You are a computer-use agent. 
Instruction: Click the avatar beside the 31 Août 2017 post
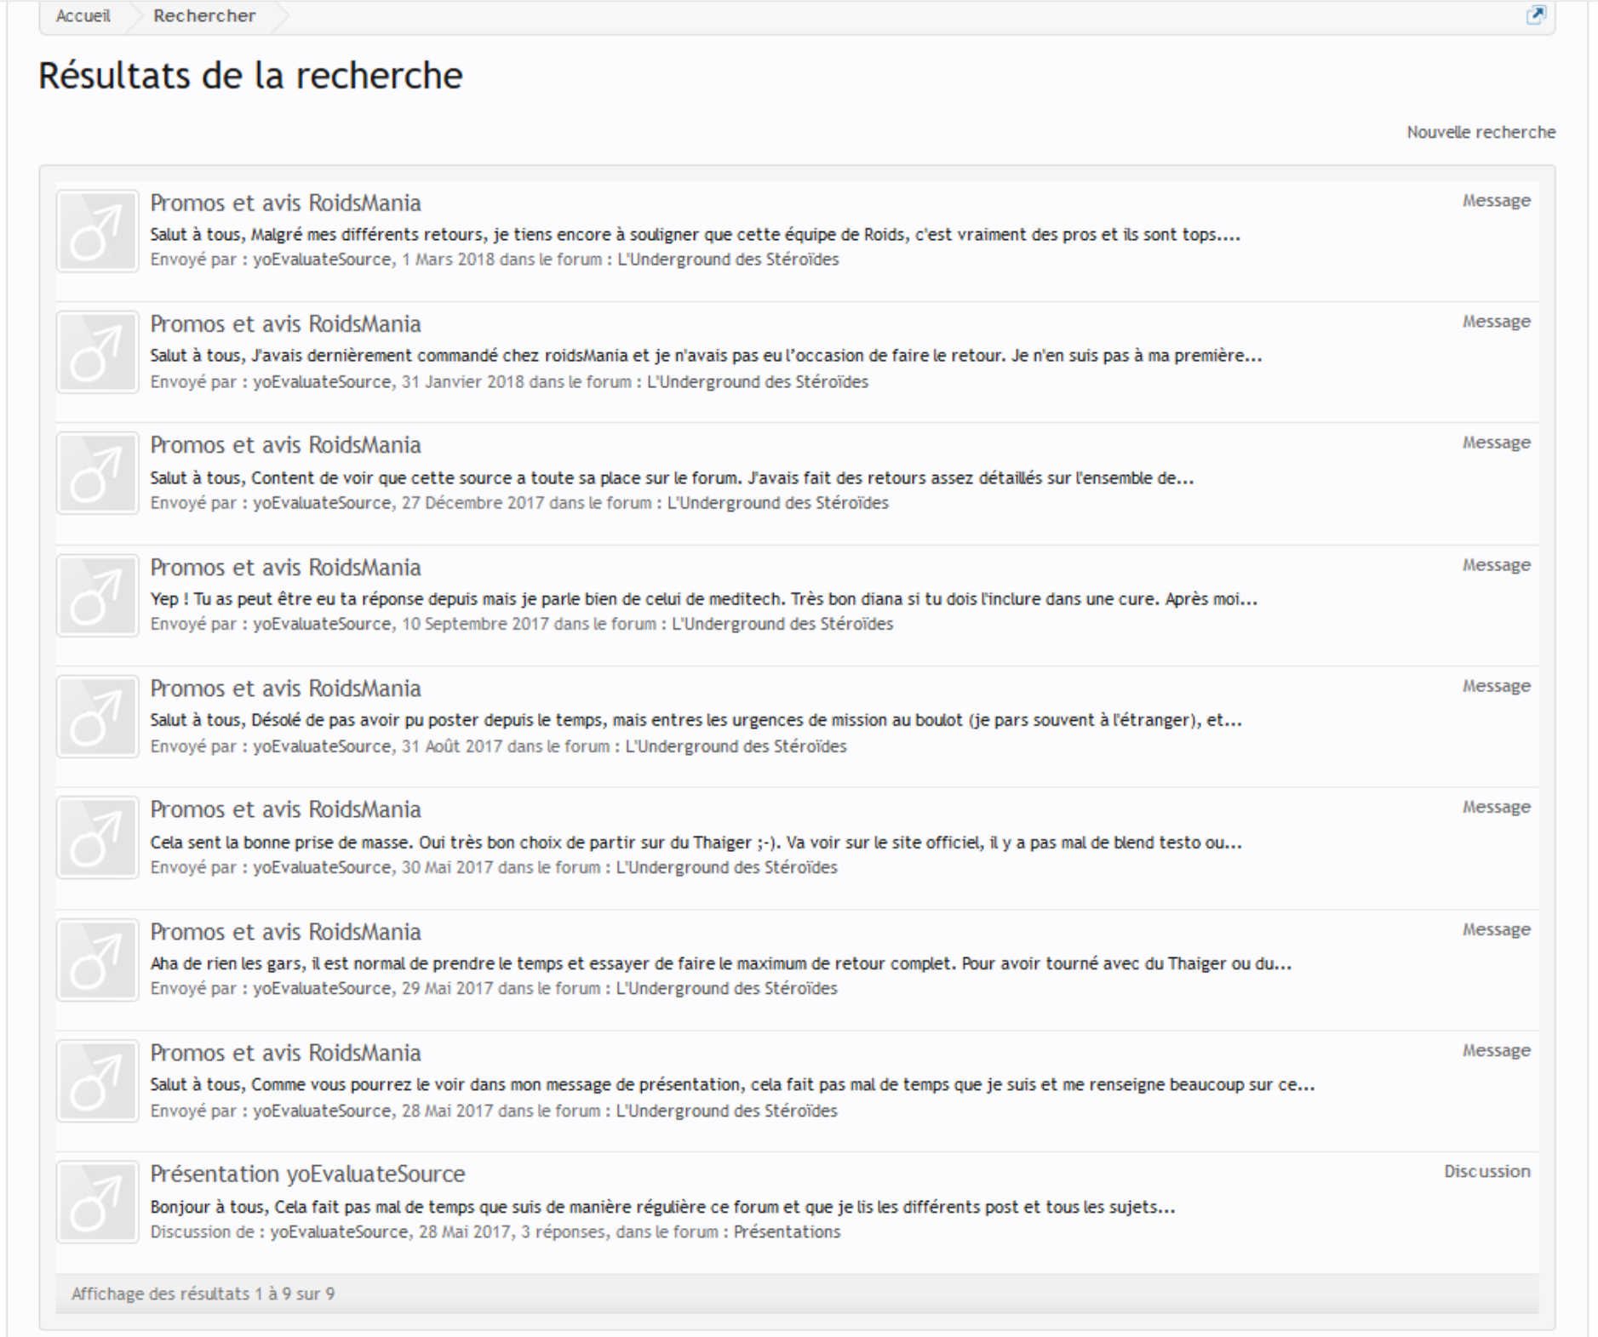(x=97, y=717)
